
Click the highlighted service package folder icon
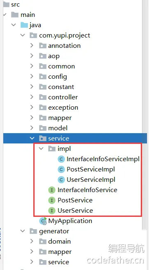(43, 138)
